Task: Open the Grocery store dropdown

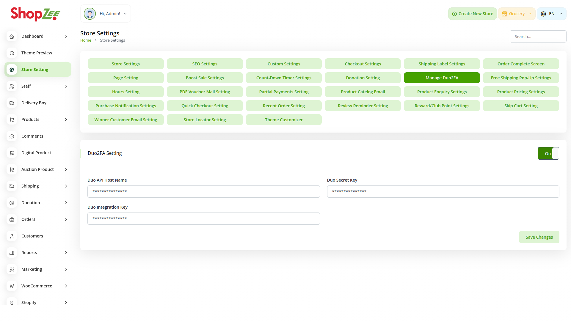Action: click(x=517, y=14)
